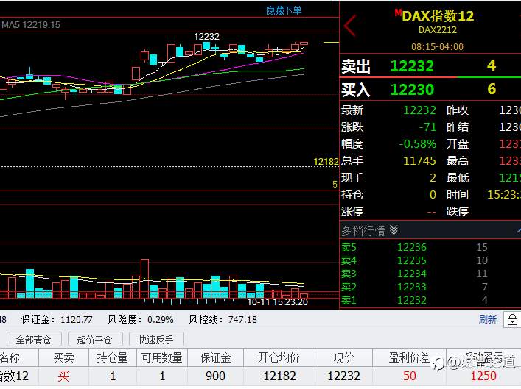Click the red back arrow icon
This screenshot has width=521, height=389.
click(x=350, y=25)
